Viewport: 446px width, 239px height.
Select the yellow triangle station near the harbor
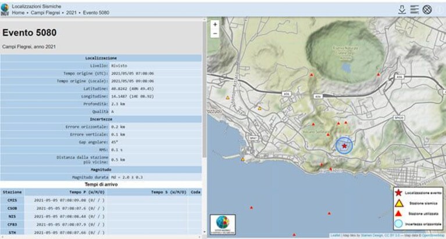[243, 160]
